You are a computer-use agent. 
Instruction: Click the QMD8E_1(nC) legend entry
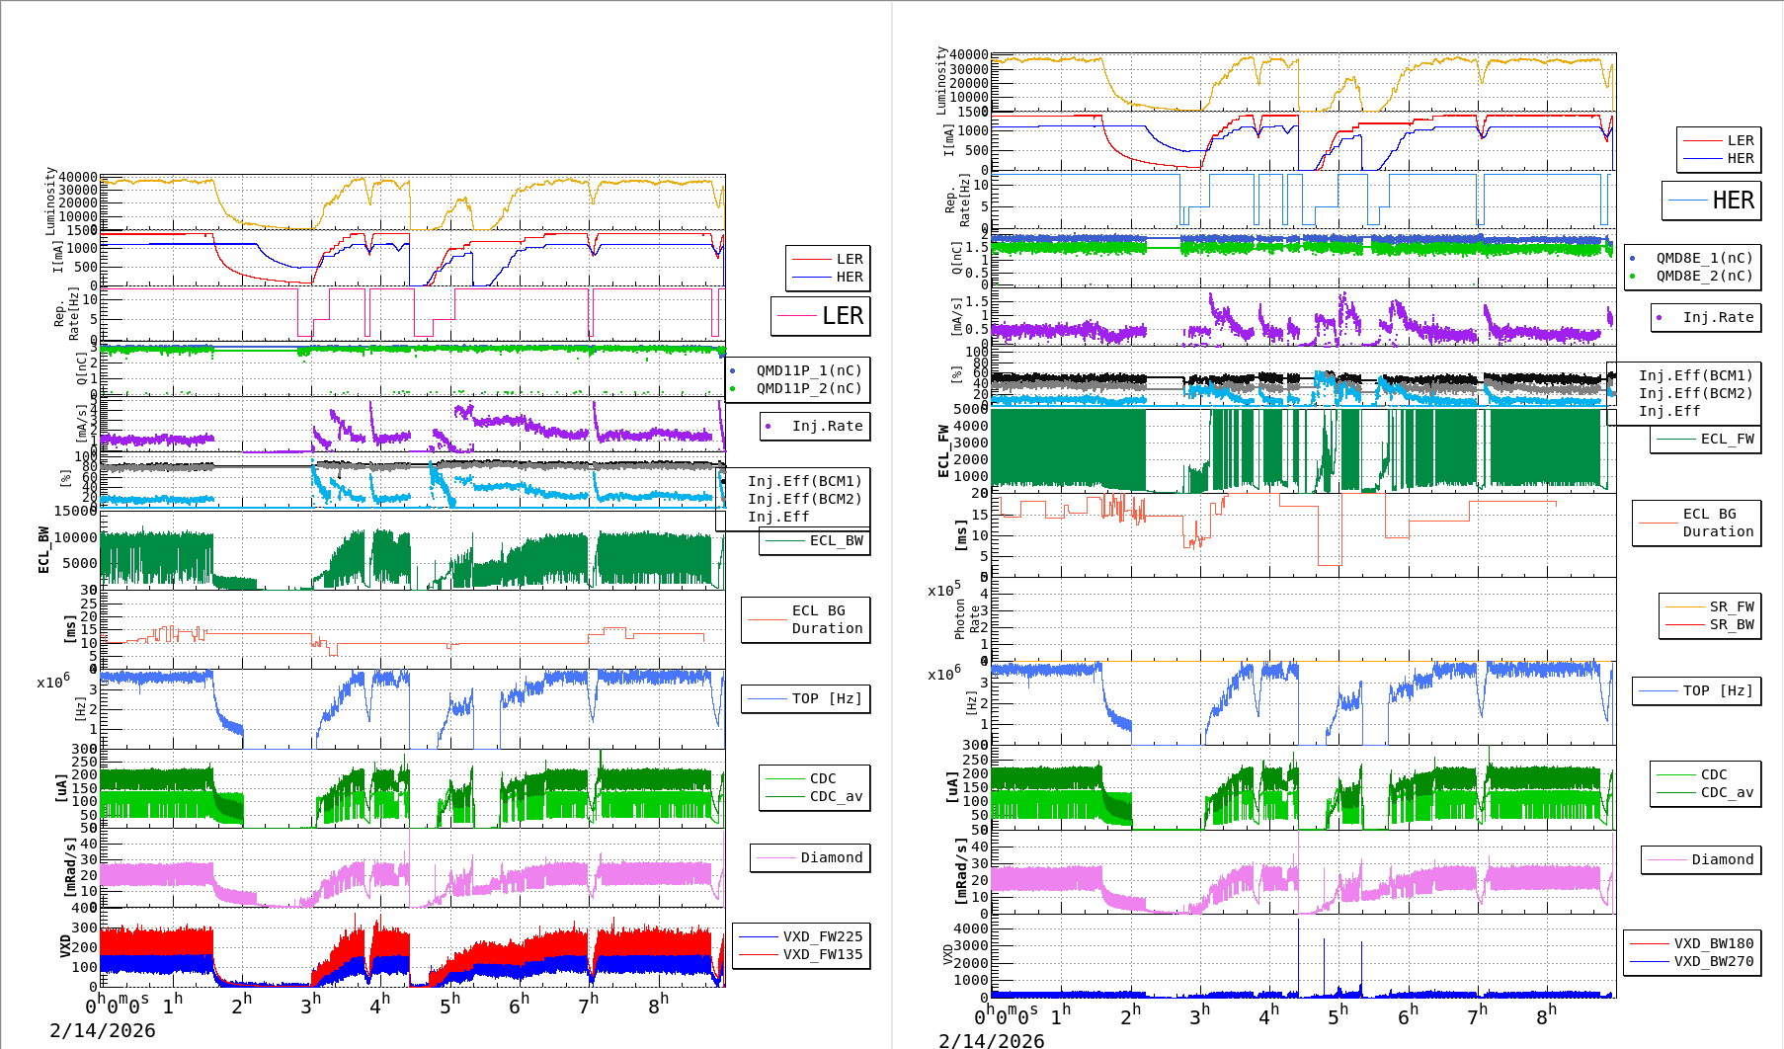(x=1704, y=258)
